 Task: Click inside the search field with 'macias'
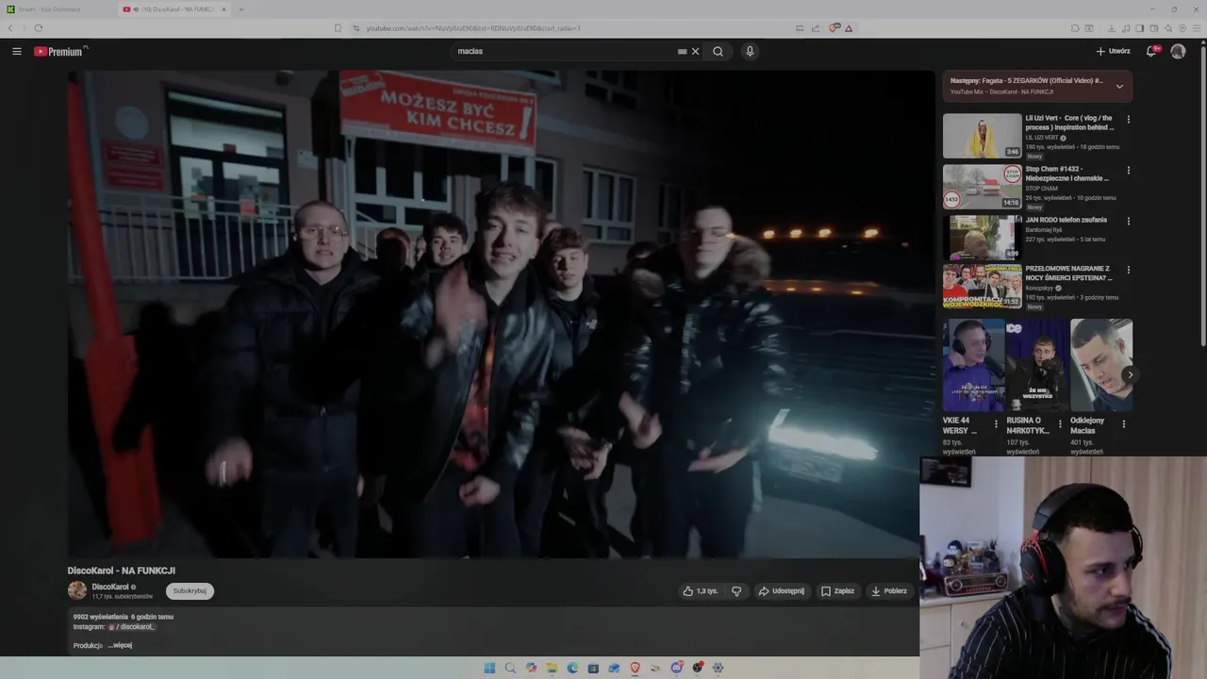566,52
